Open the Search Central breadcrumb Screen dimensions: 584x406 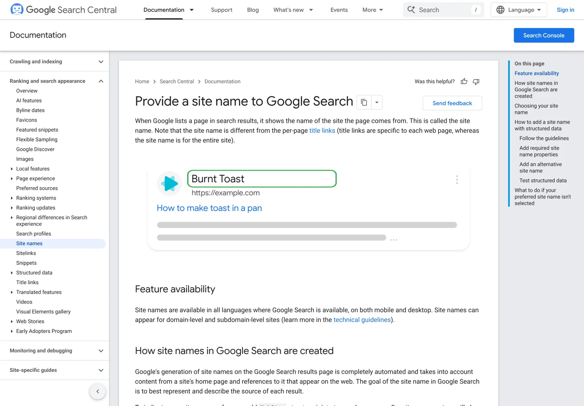coord(177,82)
